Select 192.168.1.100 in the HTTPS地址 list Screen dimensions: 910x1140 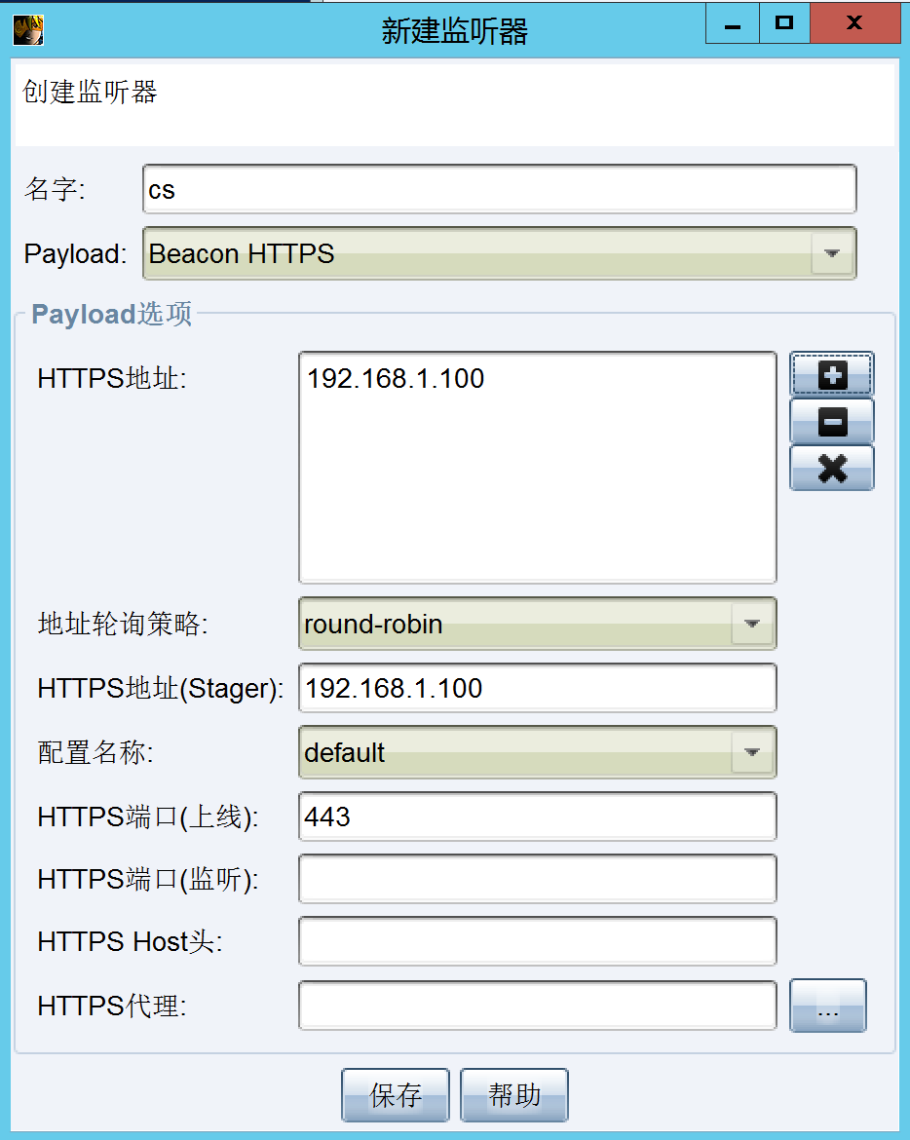click(x=396, y=378)
